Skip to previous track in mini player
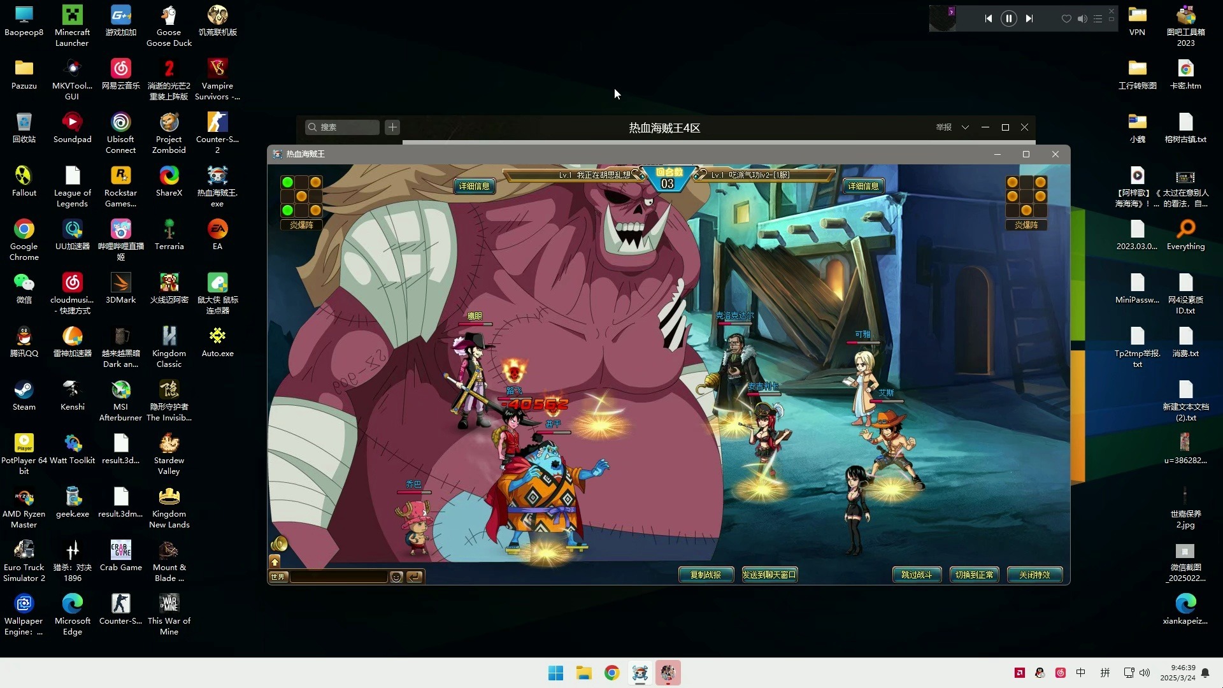1223x688 pixels. (988, 18)
